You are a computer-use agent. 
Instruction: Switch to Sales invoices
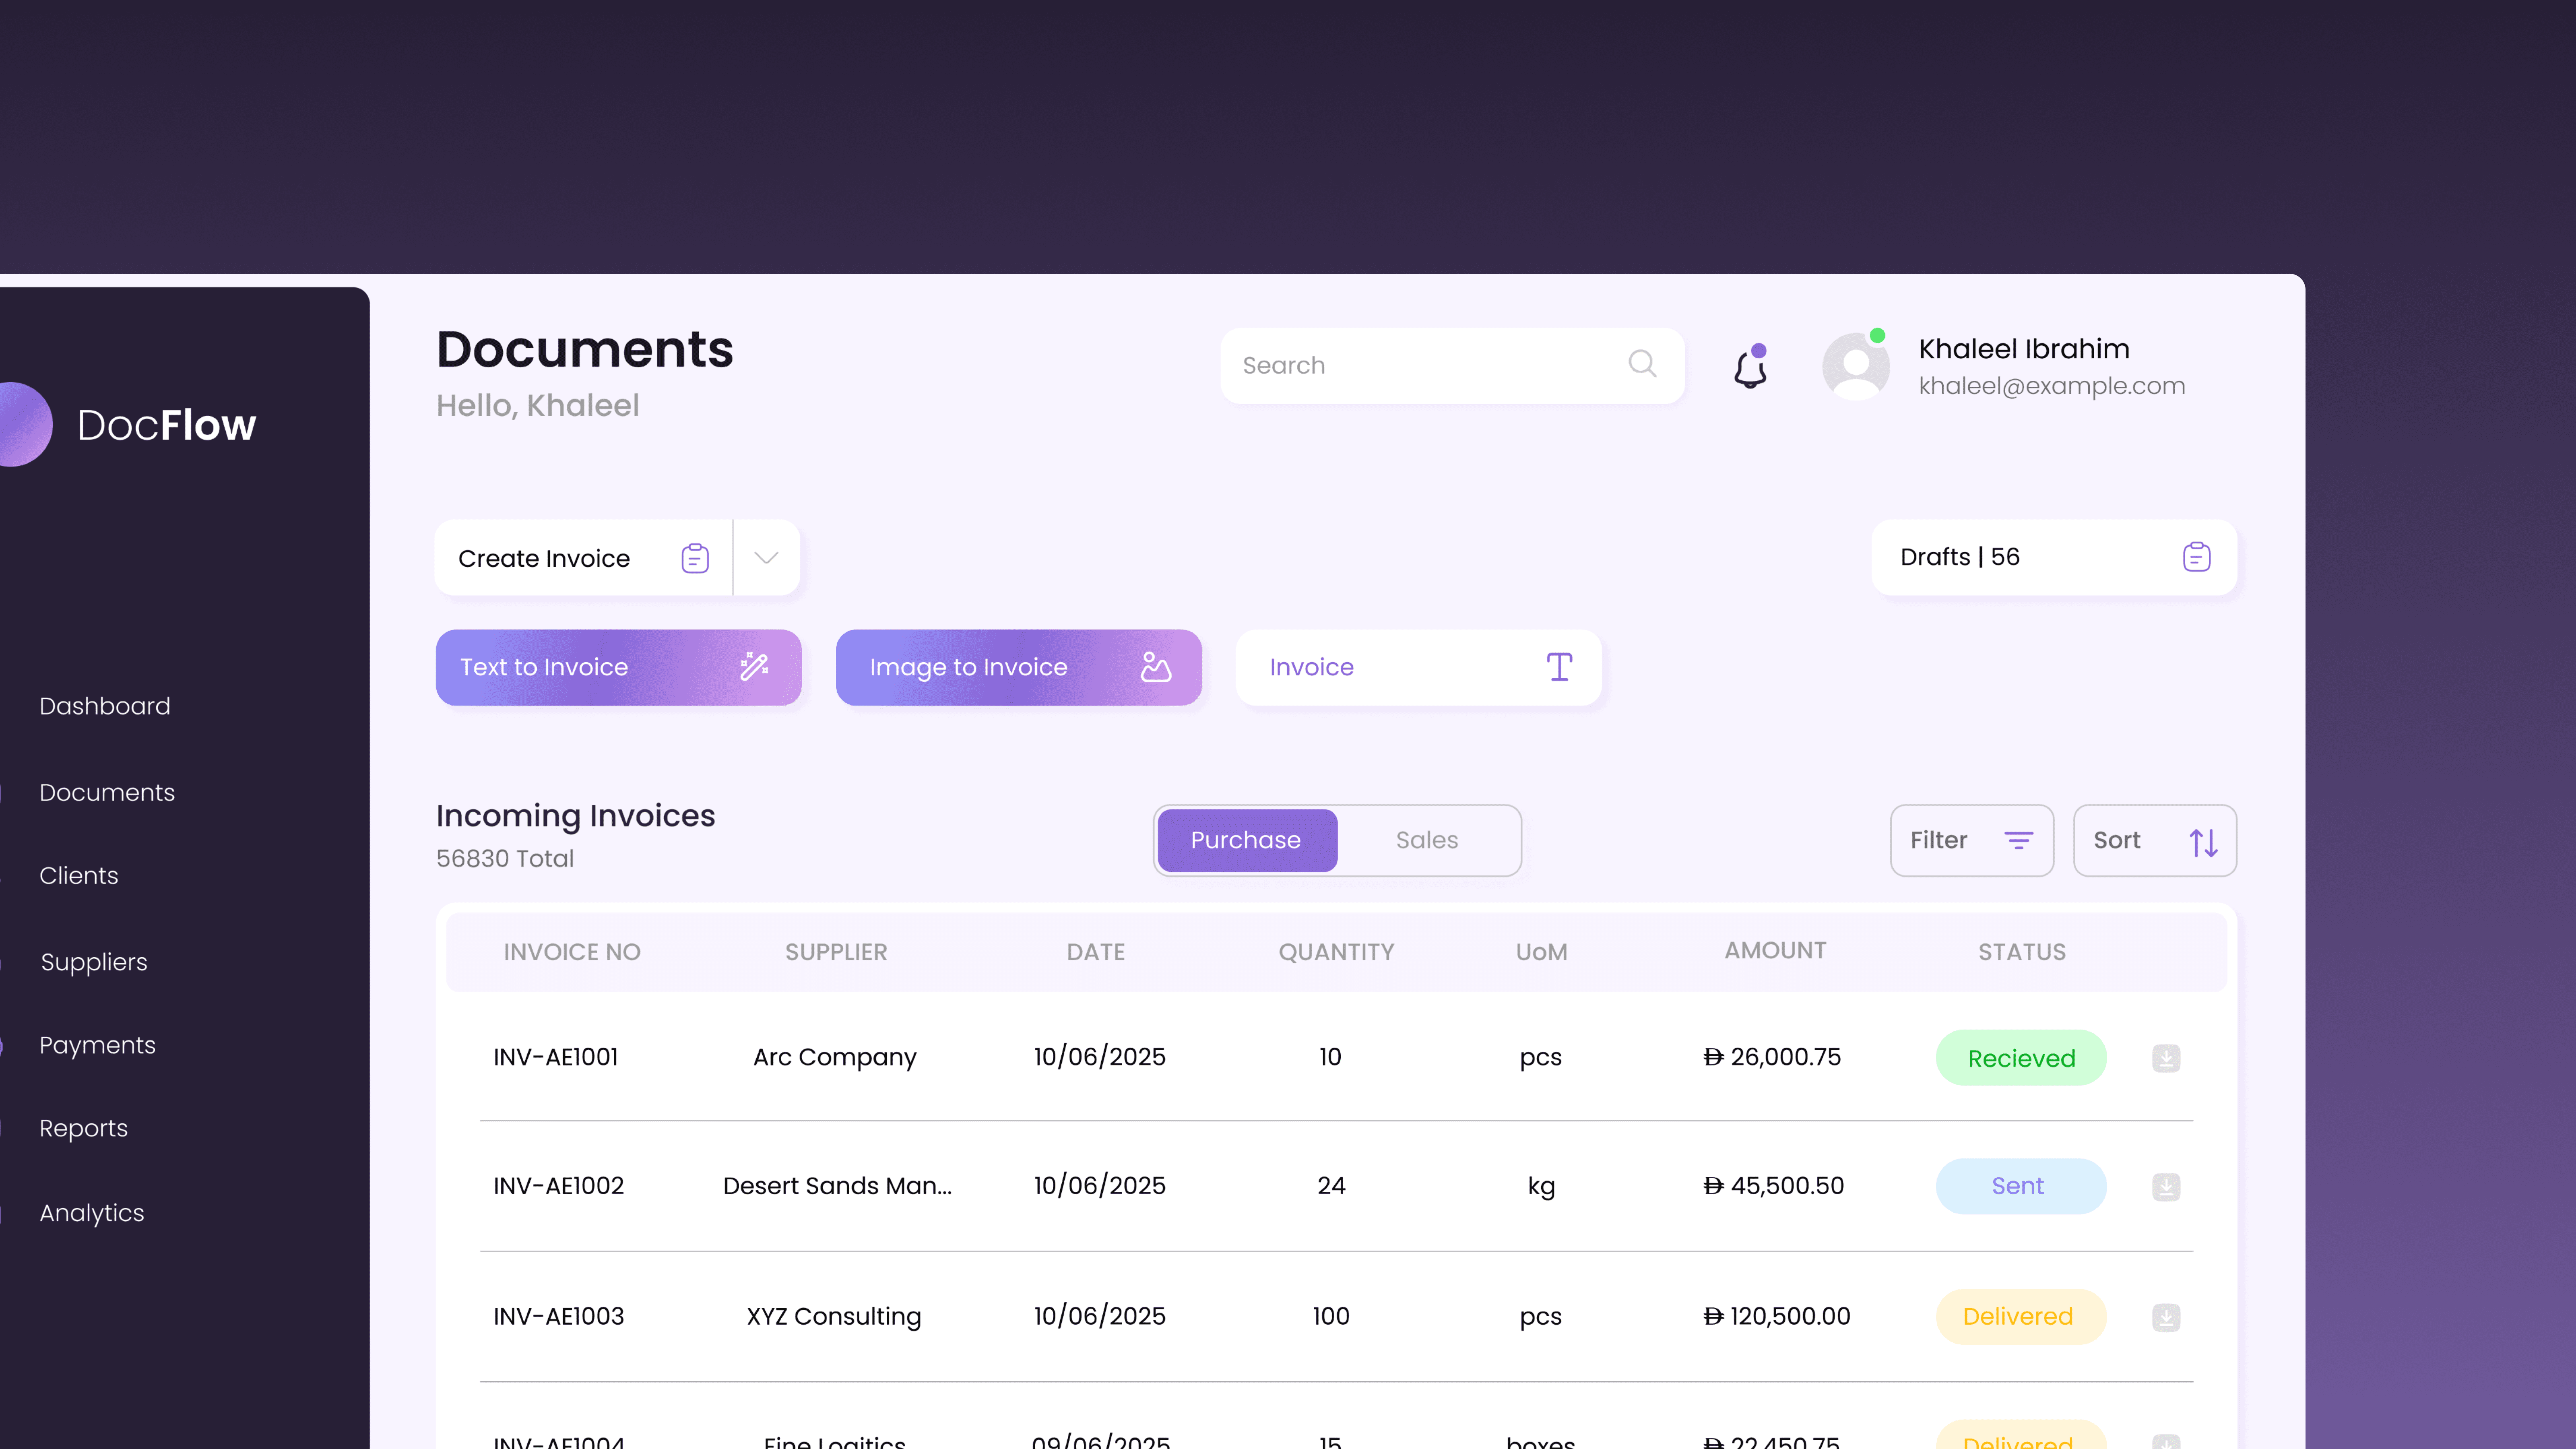tap(1427, 840)
